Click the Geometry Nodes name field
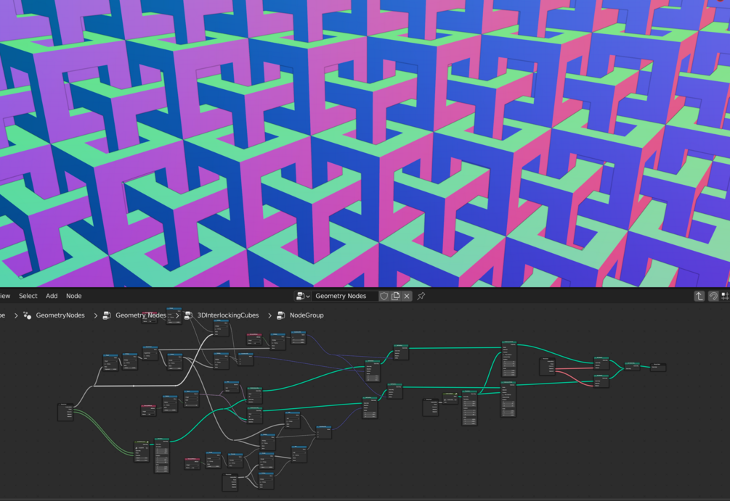730x501 pixels. [344, 296]
